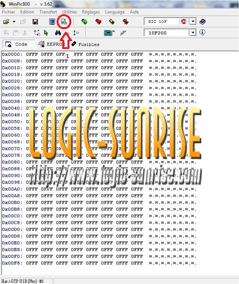Screen dimensions: 239x284
Task: Open a file with the folder icon
Action: click(x=6, y=22)
